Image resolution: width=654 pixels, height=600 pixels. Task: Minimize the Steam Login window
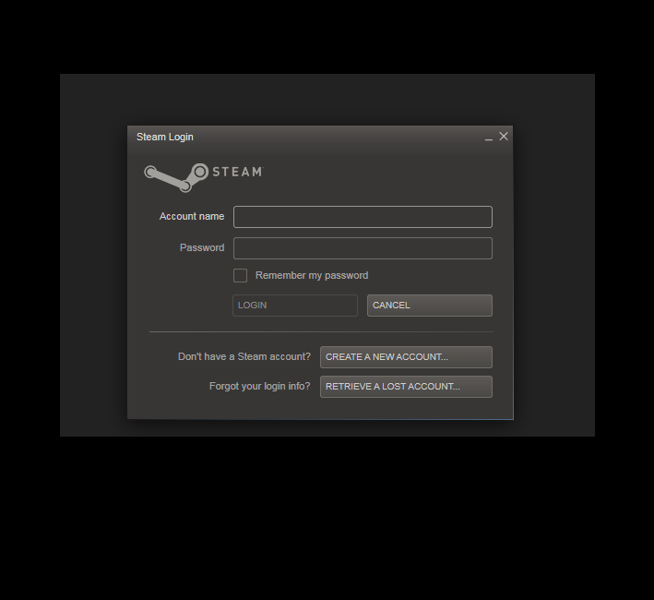pyautogui.click(x=489, y=138)
